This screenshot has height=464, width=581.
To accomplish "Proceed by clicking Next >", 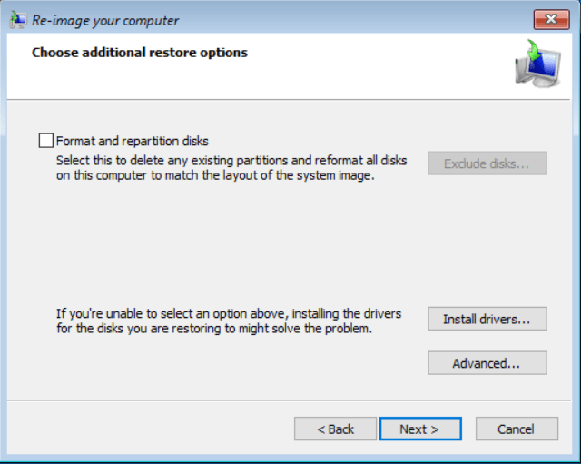I will [x=419, y=429].
